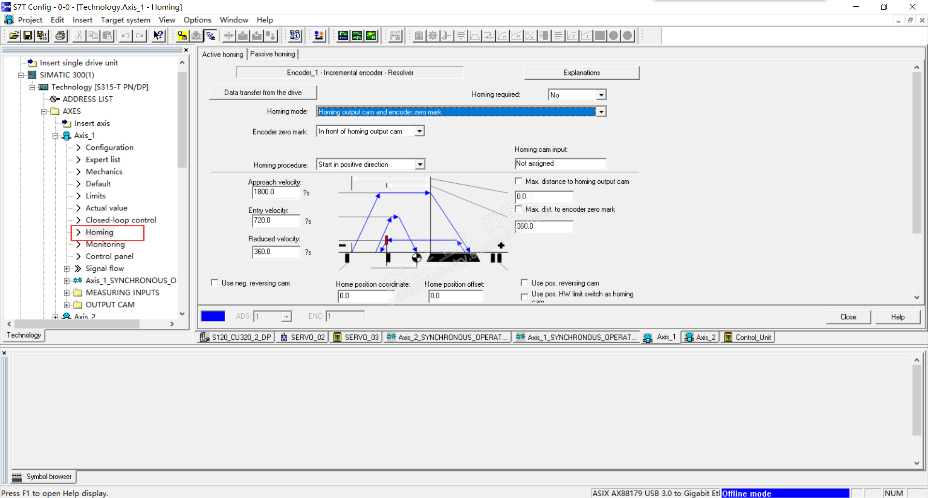Click the Help button beside Close

[898, 317]
